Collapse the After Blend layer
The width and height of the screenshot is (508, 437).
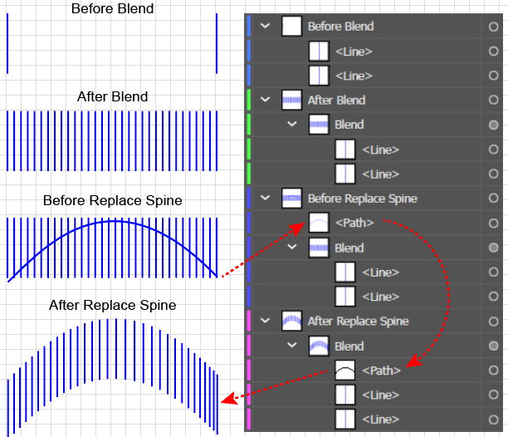pos(266,101)
